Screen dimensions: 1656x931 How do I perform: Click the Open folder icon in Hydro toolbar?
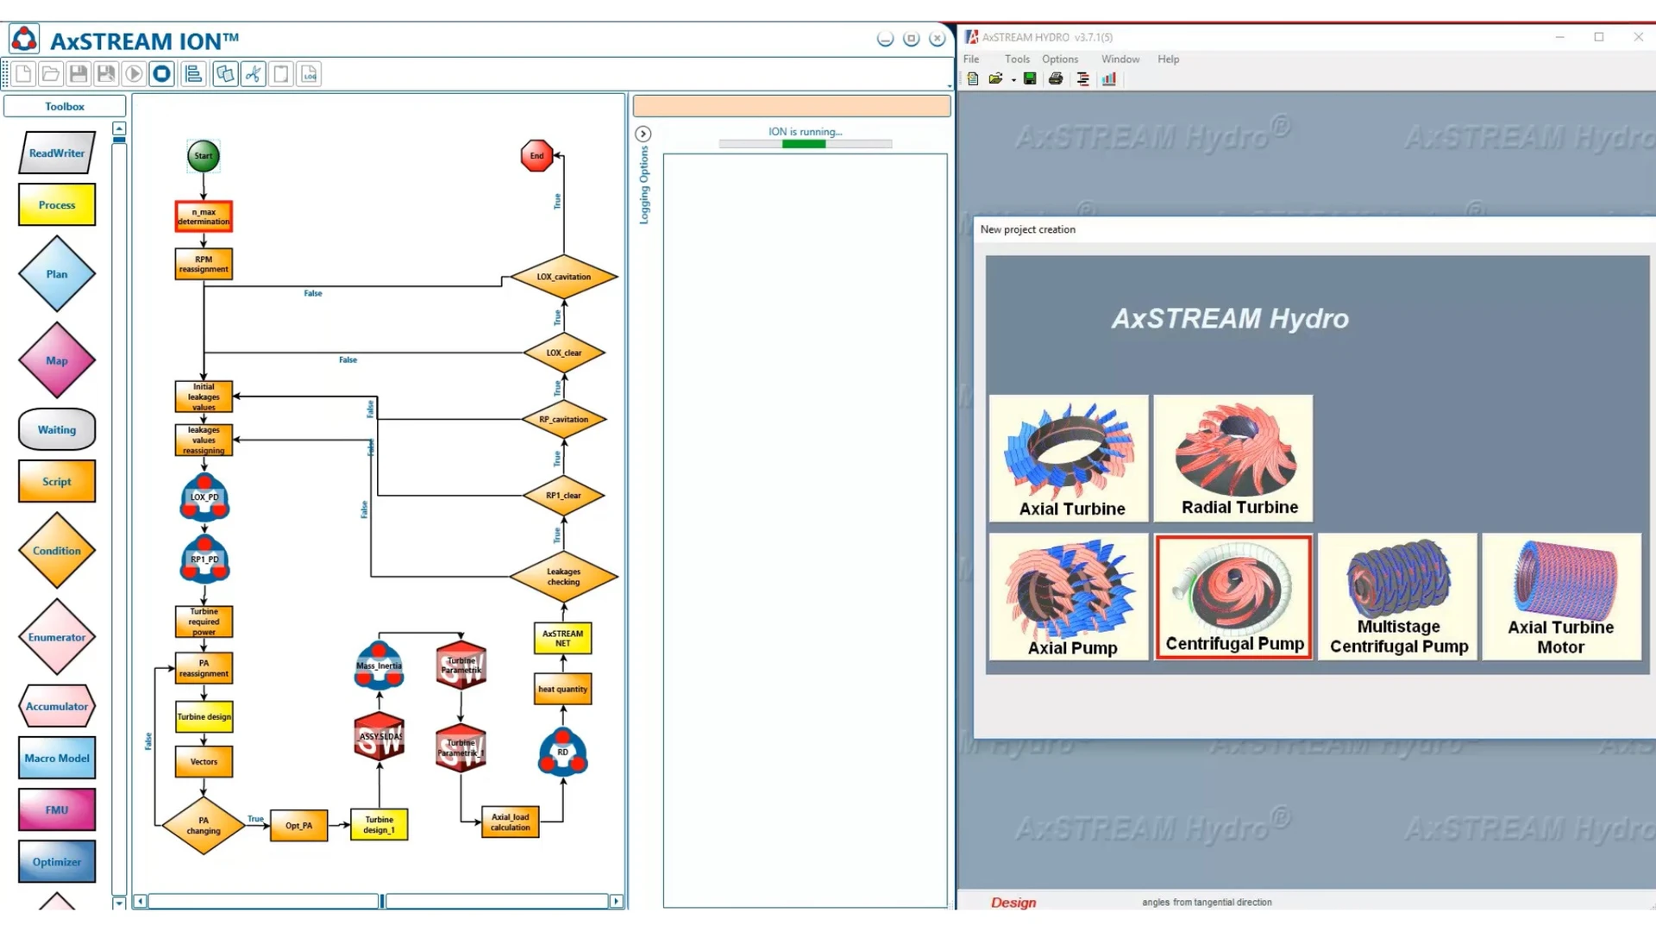click(995, 78)
